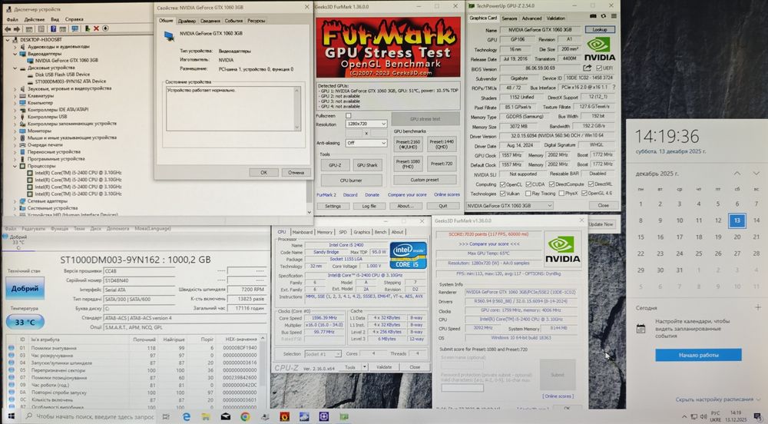The width and height of the screenshot is (768, 424).
Task: Click the GPU-Z refresh icon
Action: (x=604, y=16)
